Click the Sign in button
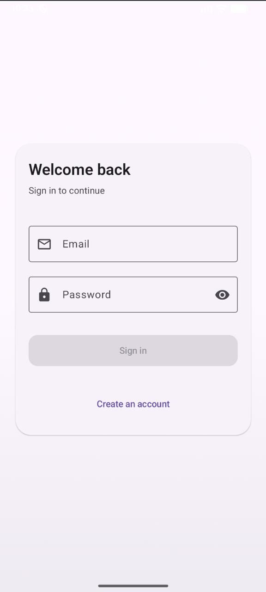The image size is (266, 592). click(x=133, y=351)
